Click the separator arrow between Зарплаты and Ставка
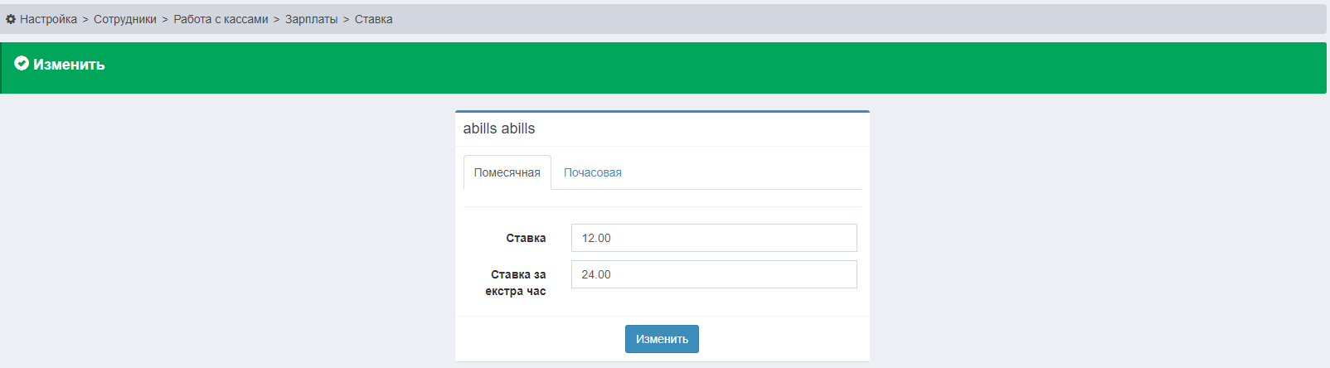 coord(347,19)
